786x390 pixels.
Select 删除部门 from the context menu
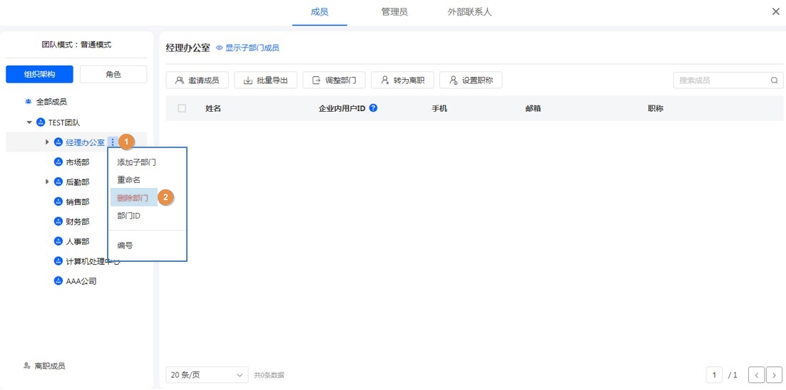[133, 198]
